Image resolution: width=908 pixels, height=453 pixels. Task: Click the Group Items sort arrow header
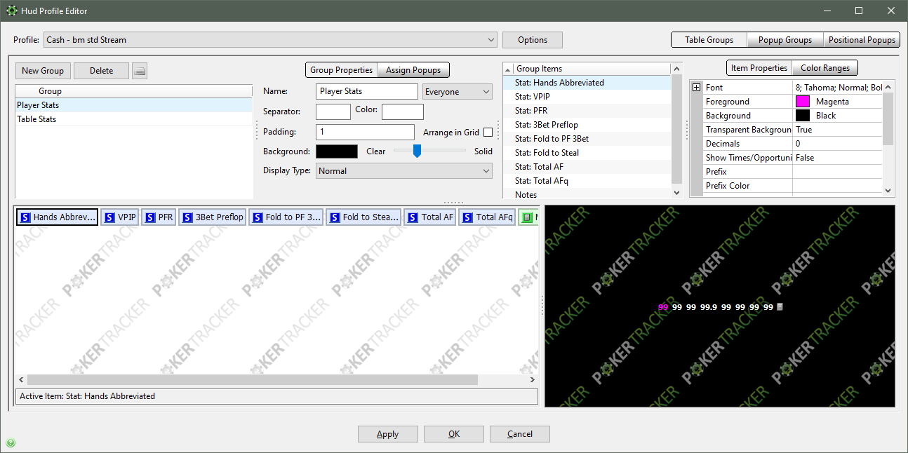[x=509, y=69]
